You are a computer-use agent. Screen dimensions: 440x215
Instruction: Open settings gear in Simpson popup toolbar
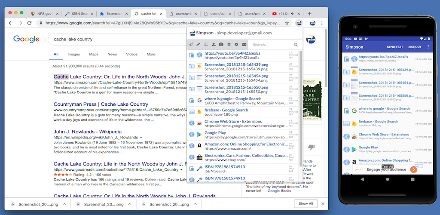click(236, 44)
